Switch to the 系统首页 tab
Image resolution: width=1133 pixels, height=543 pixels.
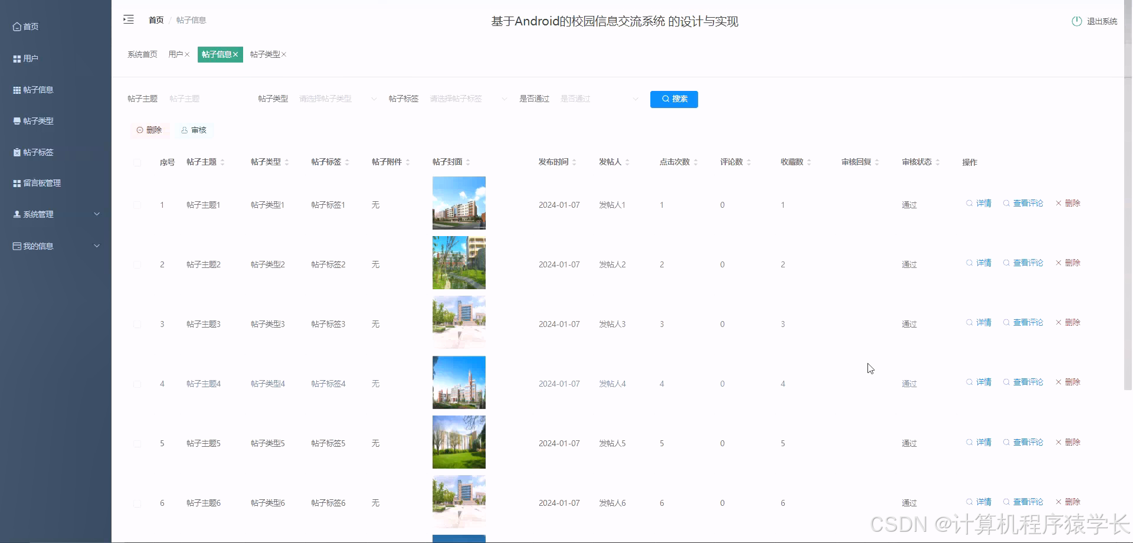(x=142, y=54)
